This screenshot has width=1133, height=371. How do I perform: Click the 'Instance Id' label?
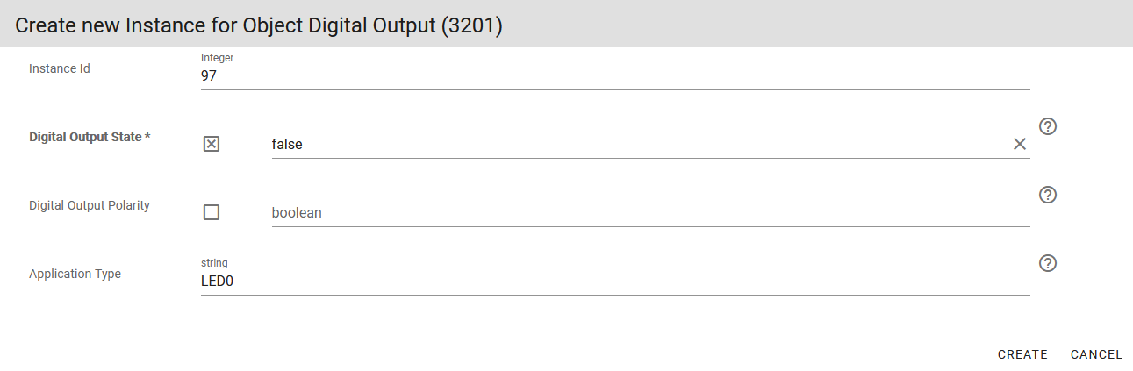click(x=60, y=68)
